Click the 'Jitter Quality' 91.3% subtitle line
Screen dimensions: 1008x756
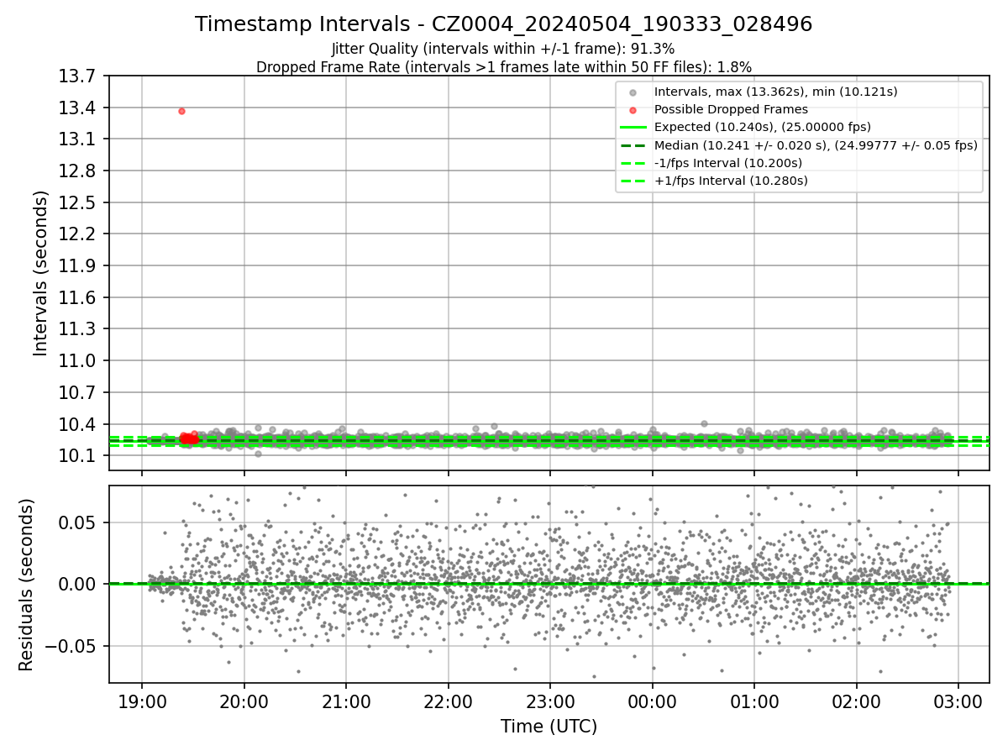pyautogui.click(x=503, y=49)
